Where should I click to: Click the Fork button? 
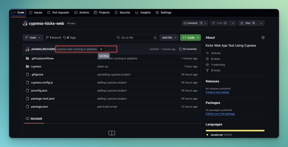coord(220,23)
